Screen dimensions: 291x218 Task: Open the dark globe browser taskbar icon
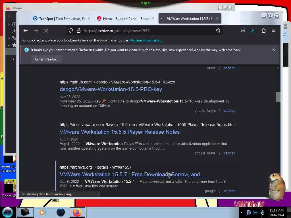[61, 212]
